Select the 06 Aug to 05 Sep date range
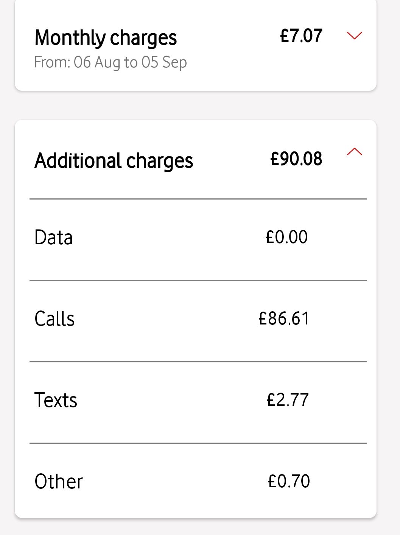400x535 pixels. pos(111,62)
